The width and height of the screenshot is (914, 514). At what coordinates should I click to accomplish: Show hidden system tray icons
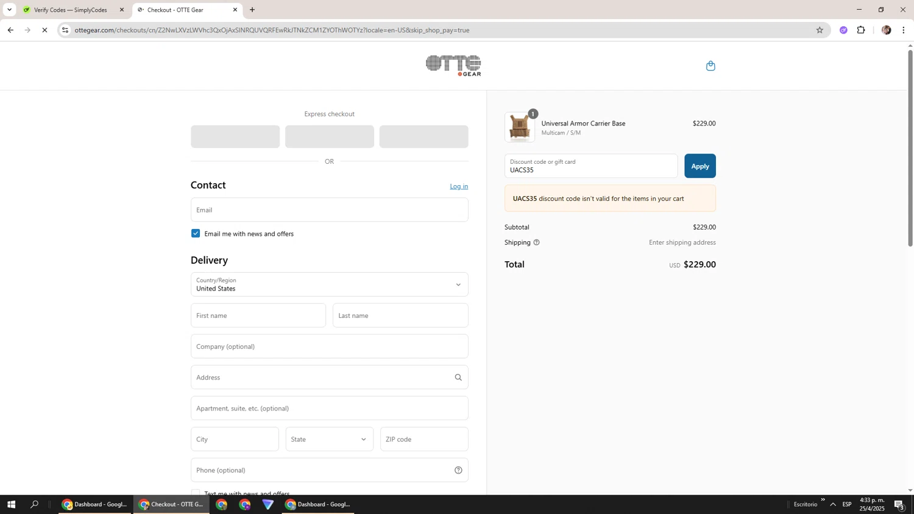pyautogui.click(x=833, y=504)
